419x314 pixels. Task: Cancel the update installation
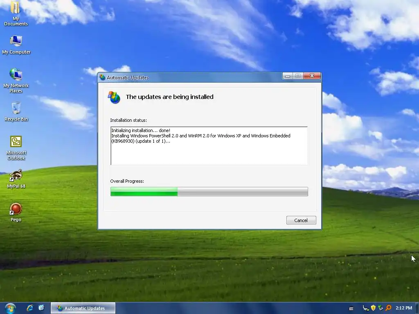coord(301,220)
